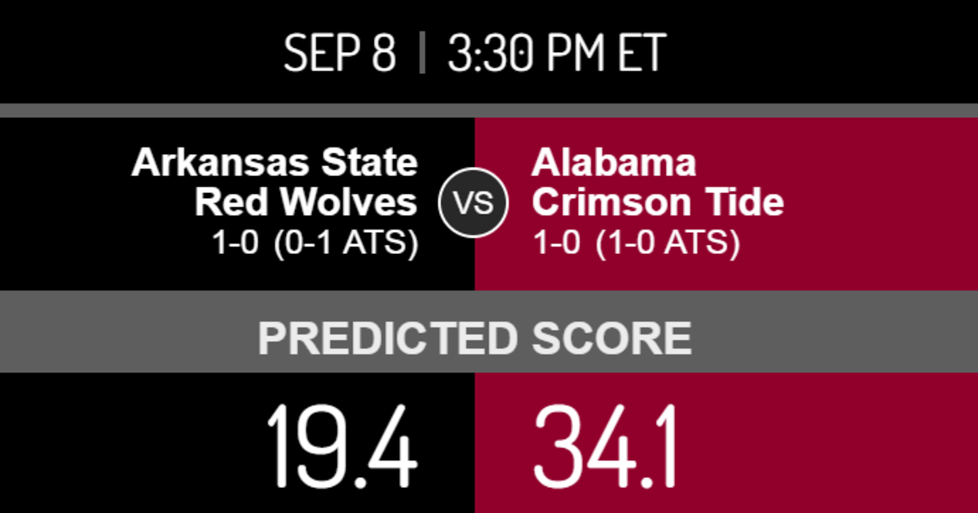Select the SEP 8 date text
The image size is (978, 513).
coord(340,54)
